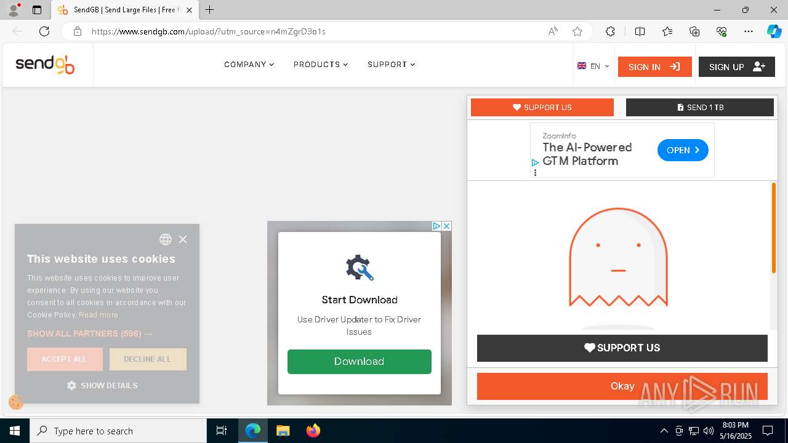This screenshot has height=443, width=788.
Task: Add page to favorites star
Action: (577, 31)
